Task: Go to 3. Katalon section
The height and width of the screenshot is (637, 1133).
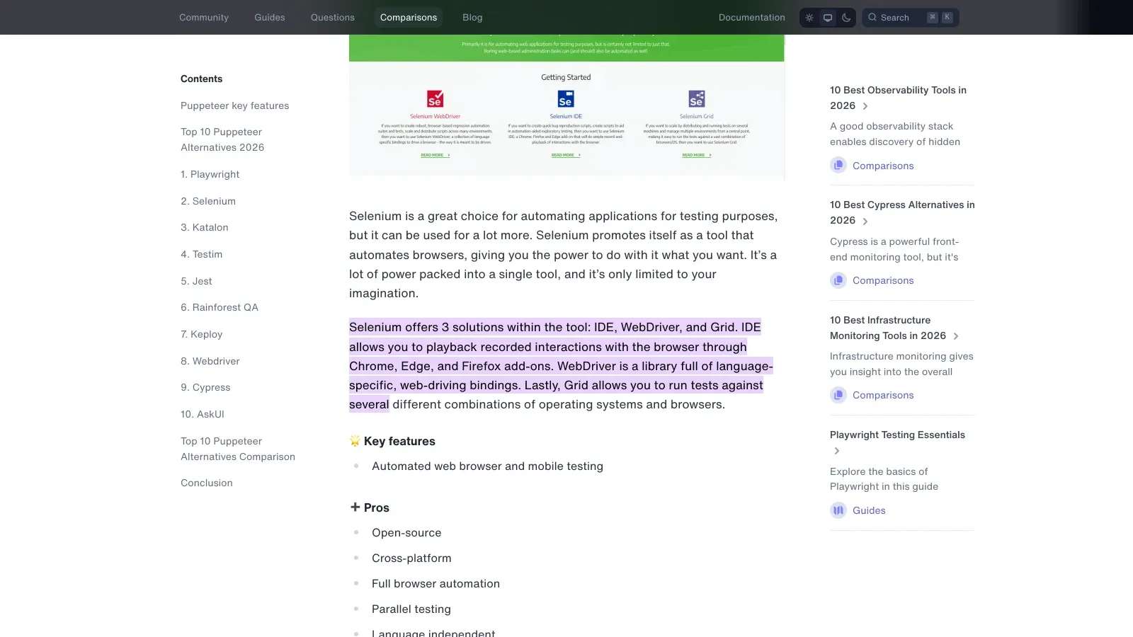Action: pos(205,227)
